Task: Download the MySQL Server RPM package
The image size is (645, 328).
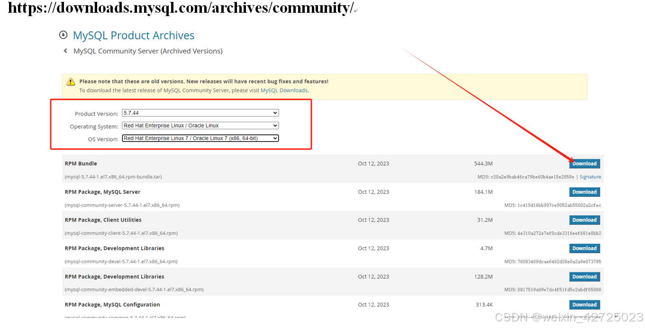Action: 584,192
